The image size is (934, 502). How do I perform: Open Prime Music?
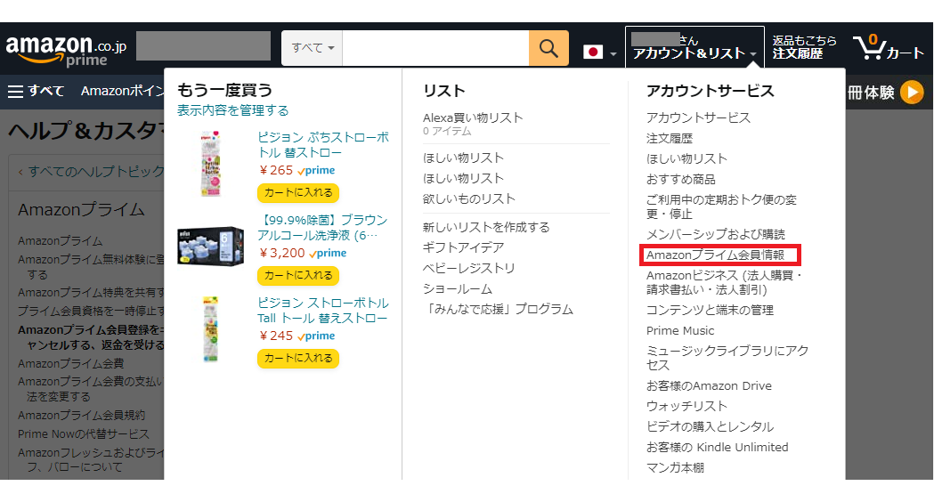[680, 331]
